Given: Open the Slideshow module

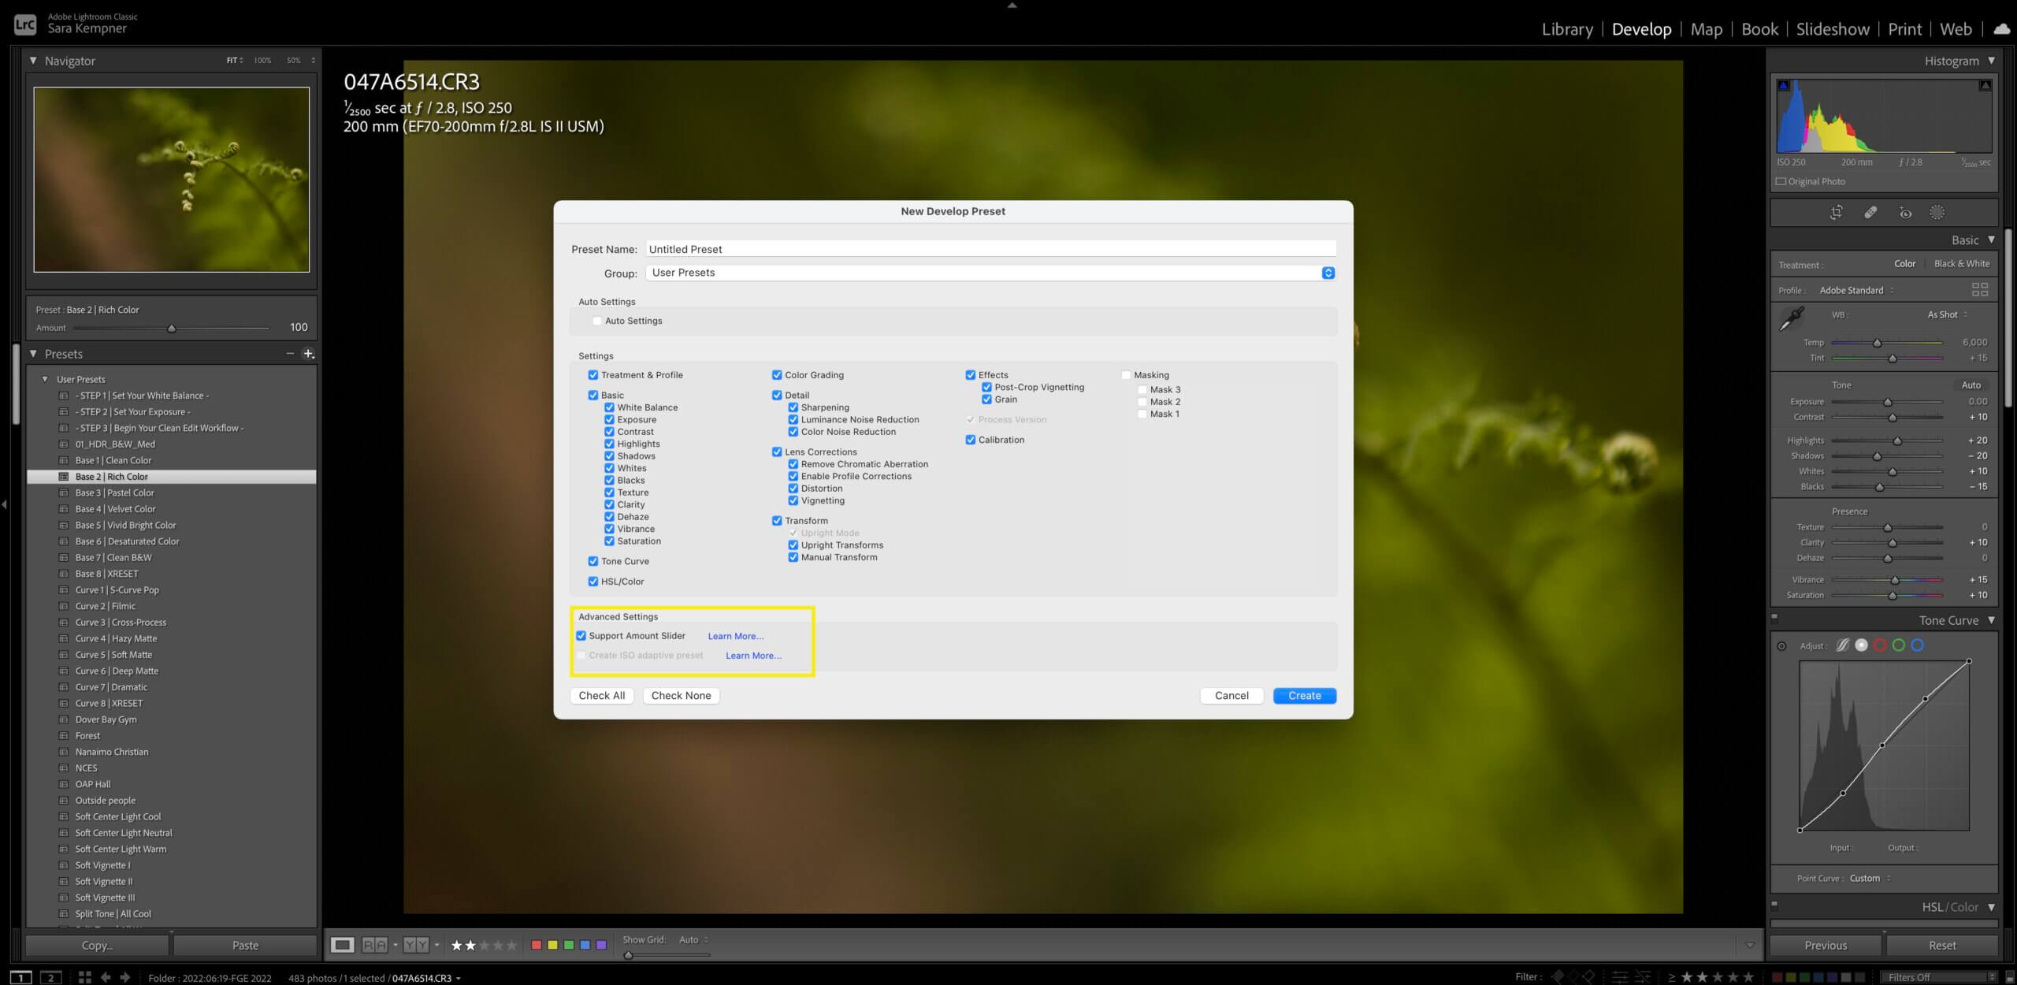Looking at the screenshot, I should (1832, 29).
